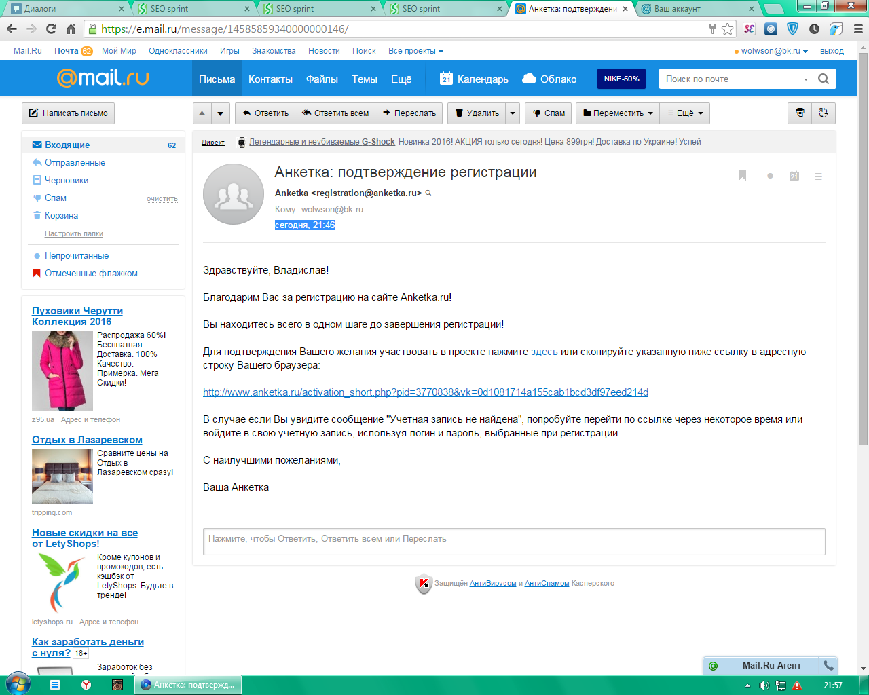
Task: Search messages from Anketka sender magnifier
Action: (428, 193)
